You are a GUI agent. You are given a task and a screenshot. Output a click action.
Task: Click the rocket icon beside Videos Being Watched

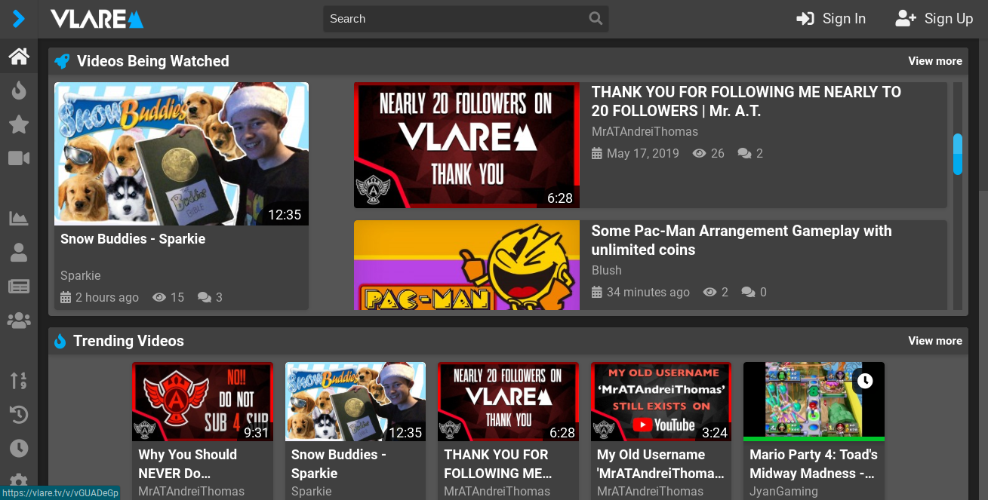pyautogui.click(x=63, y=61)
